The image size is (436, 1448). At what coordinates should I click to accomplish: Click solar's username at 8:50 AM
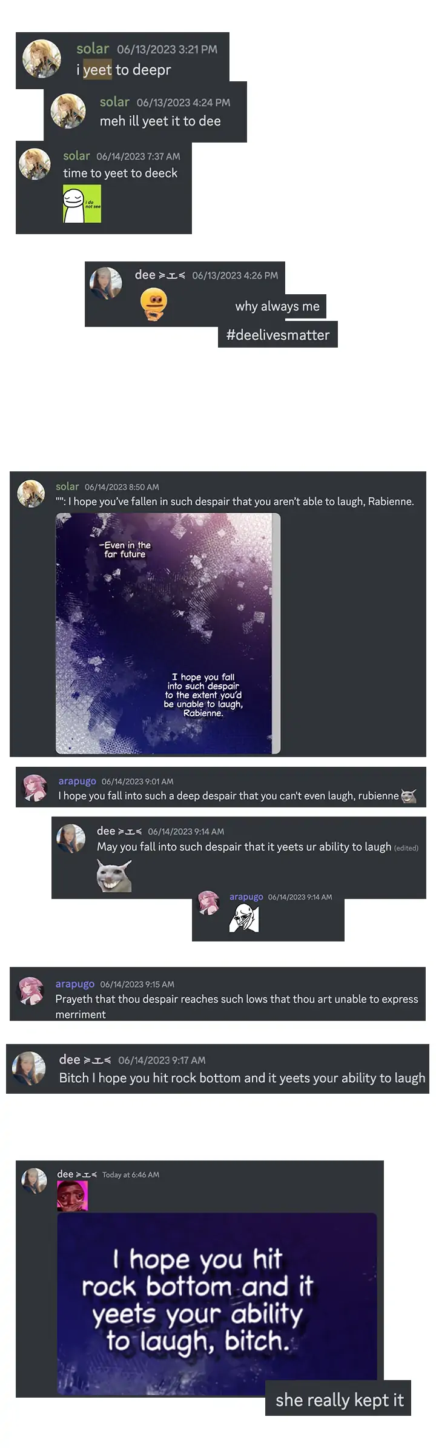click(x=67, y=487)
